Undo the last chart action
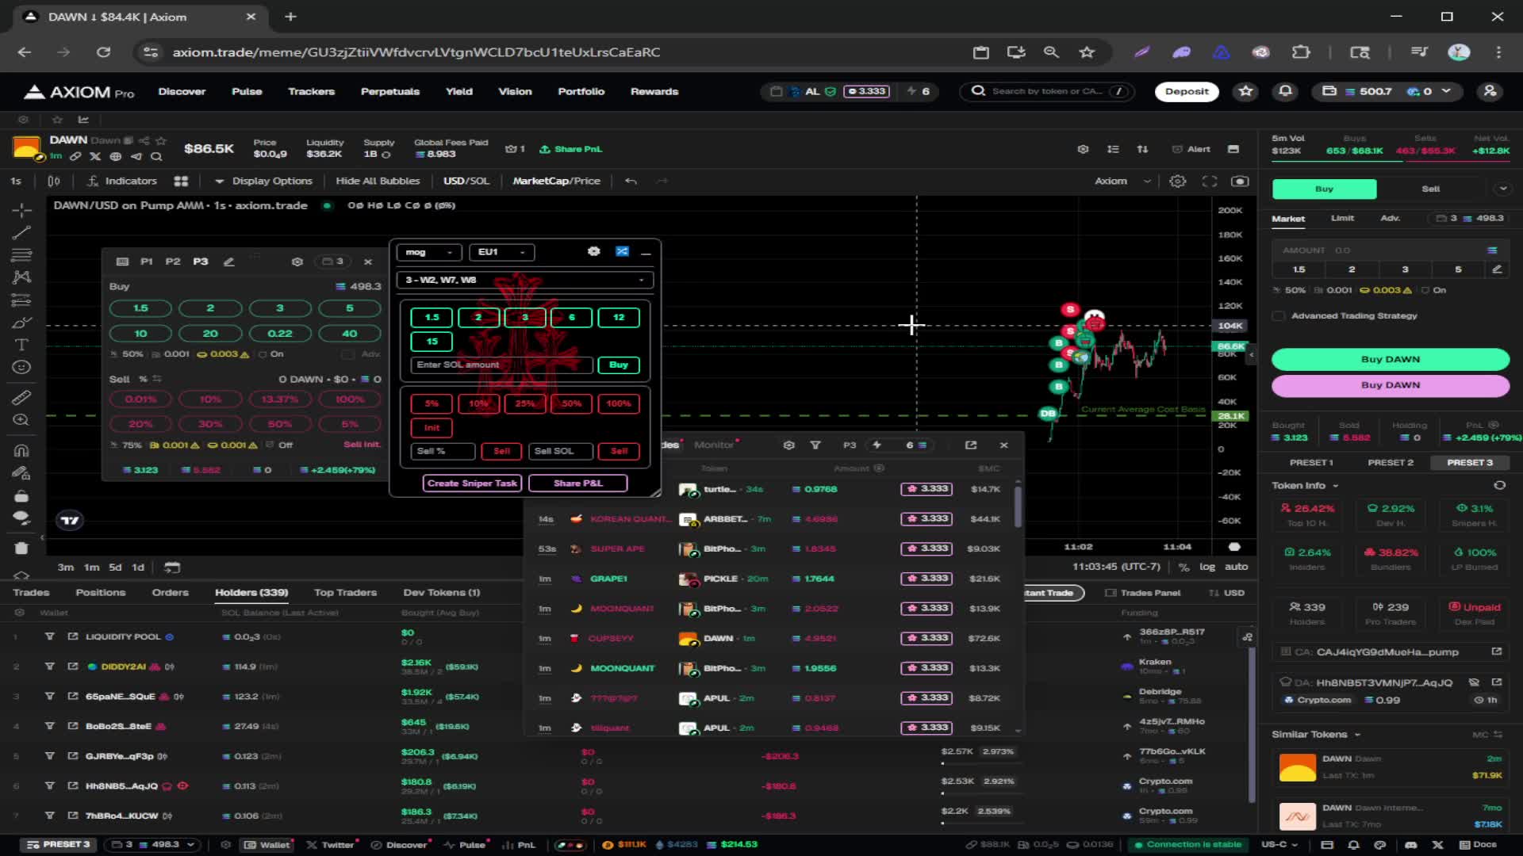This screenshot has height=856, width=1523. point(631,181)
